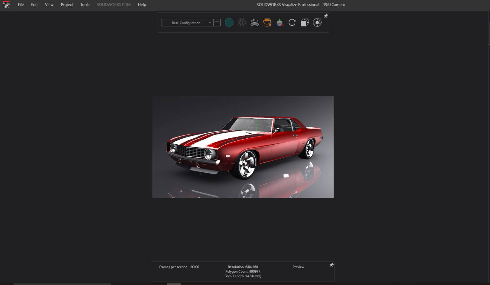Click the Focal Length: 54.81(mm) text
The width and height of the screenshot is (490, 285).
(x=243, y=276)
